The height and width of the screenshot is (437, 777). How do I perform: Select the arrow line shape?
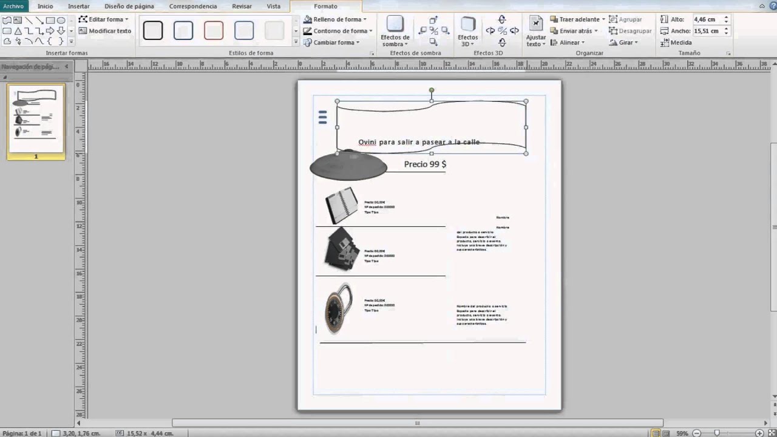[x=39, y=20]
